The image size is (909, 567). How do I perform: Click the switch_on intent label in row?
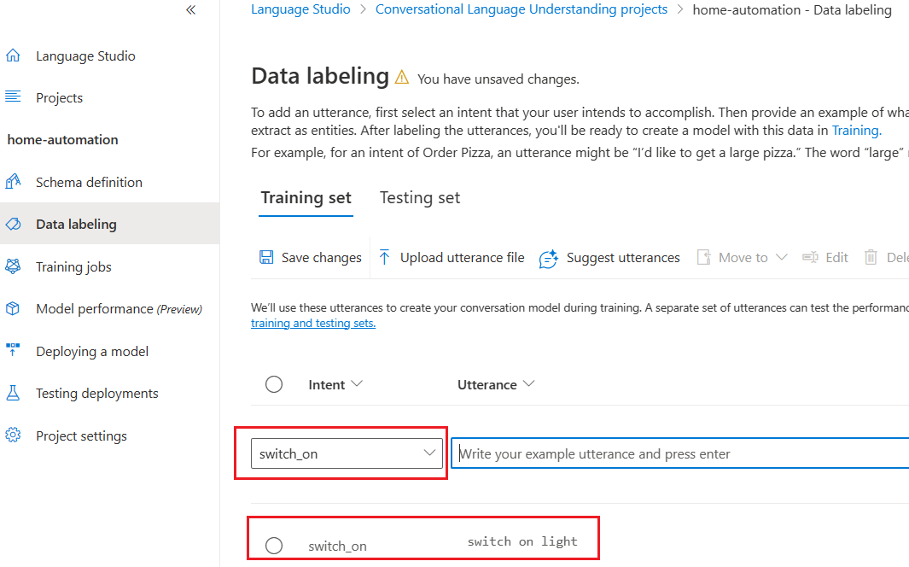point(337,547)
